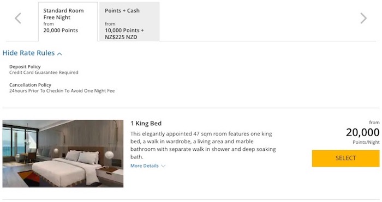Click the chevron next to Hide Rate Rules

59,54
